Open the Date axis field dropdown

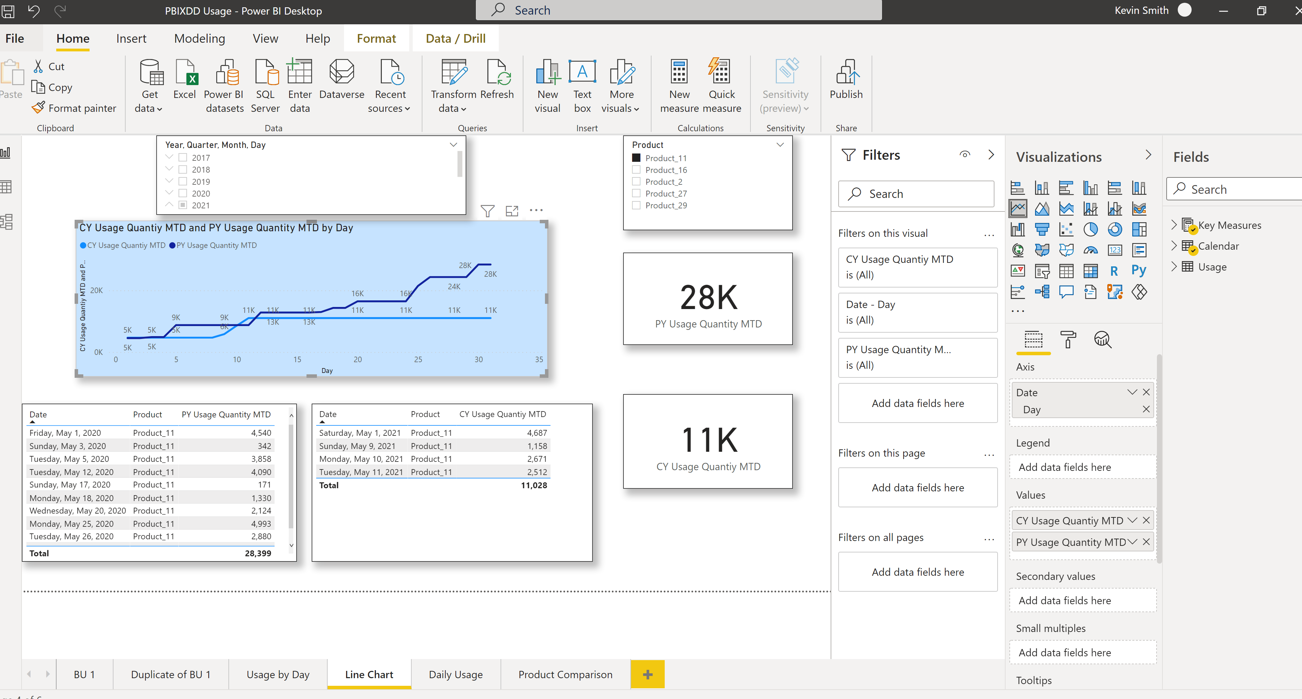(1132, 392)
